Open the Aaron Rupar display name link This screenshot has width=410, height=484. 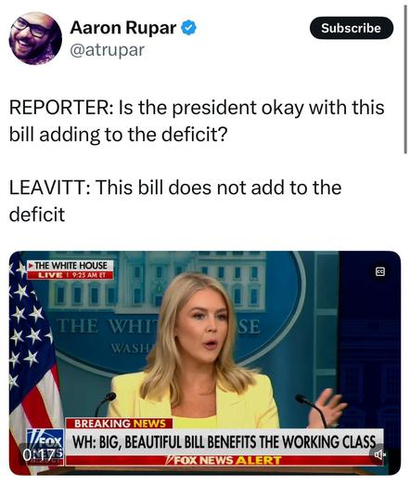pyautogui.click(x=123, y=28)
